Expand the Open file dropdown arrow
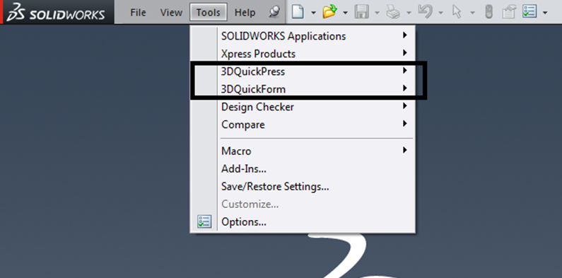This screenshot has width=562, height=278. tap(345, 13)
